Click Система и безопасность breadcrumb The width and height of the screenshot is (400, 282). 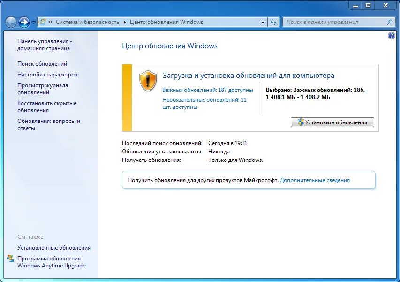pos(88,22)
